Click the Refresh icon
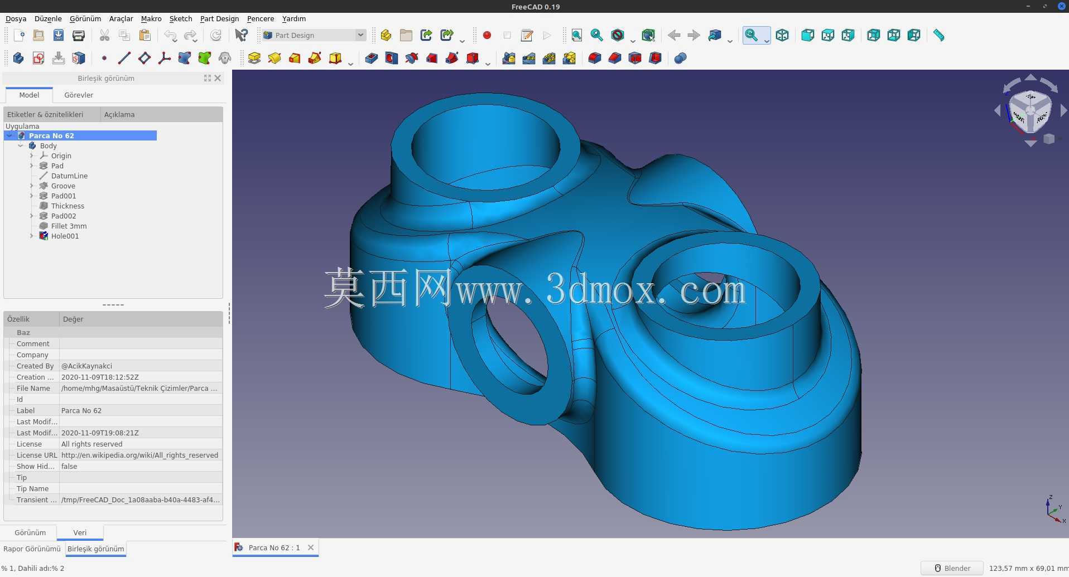Screen dimensions: 1069x577 coord(216,35)
